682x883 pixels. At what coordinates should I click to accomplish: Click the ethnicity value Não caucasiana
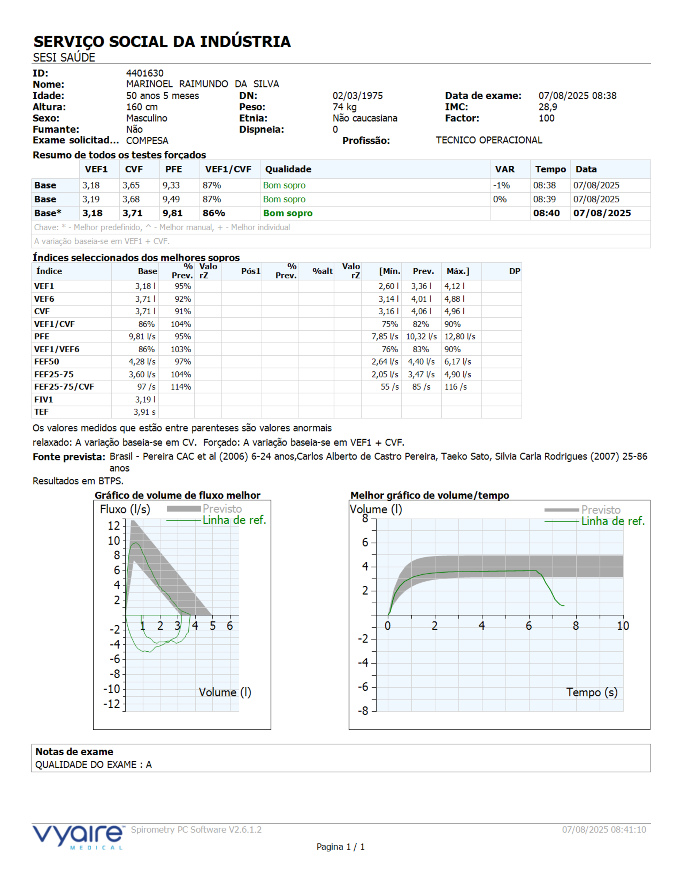[x=365, y=119]
